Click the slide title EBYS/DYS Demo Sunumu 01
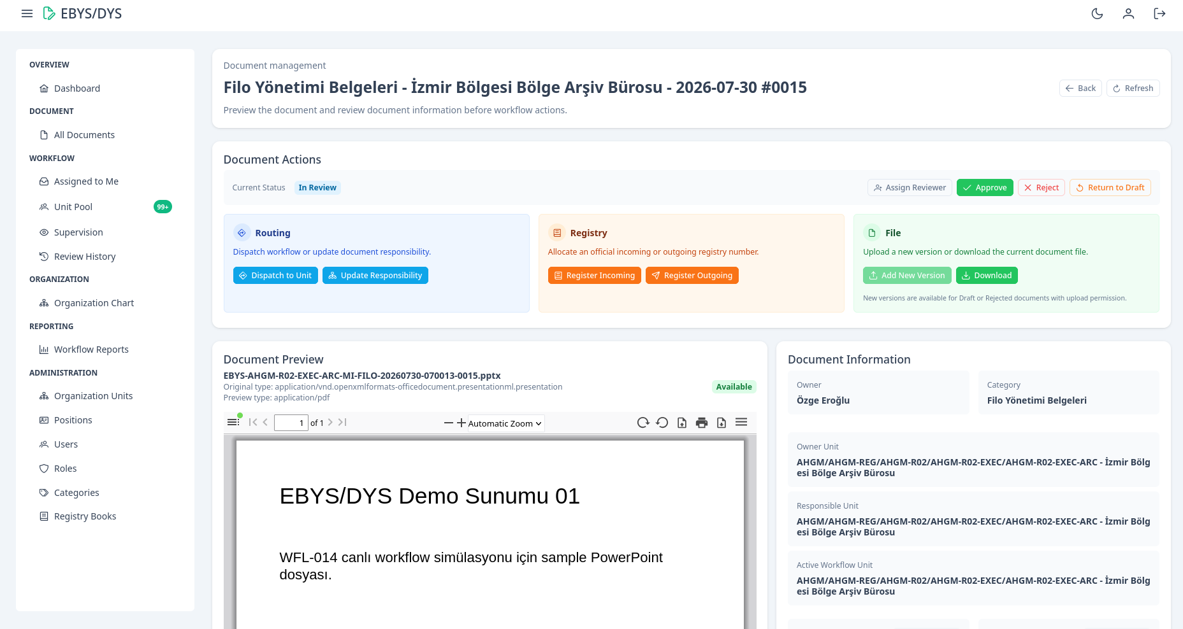The height and width of the screenshot is (629, 1183). [430, 496]
